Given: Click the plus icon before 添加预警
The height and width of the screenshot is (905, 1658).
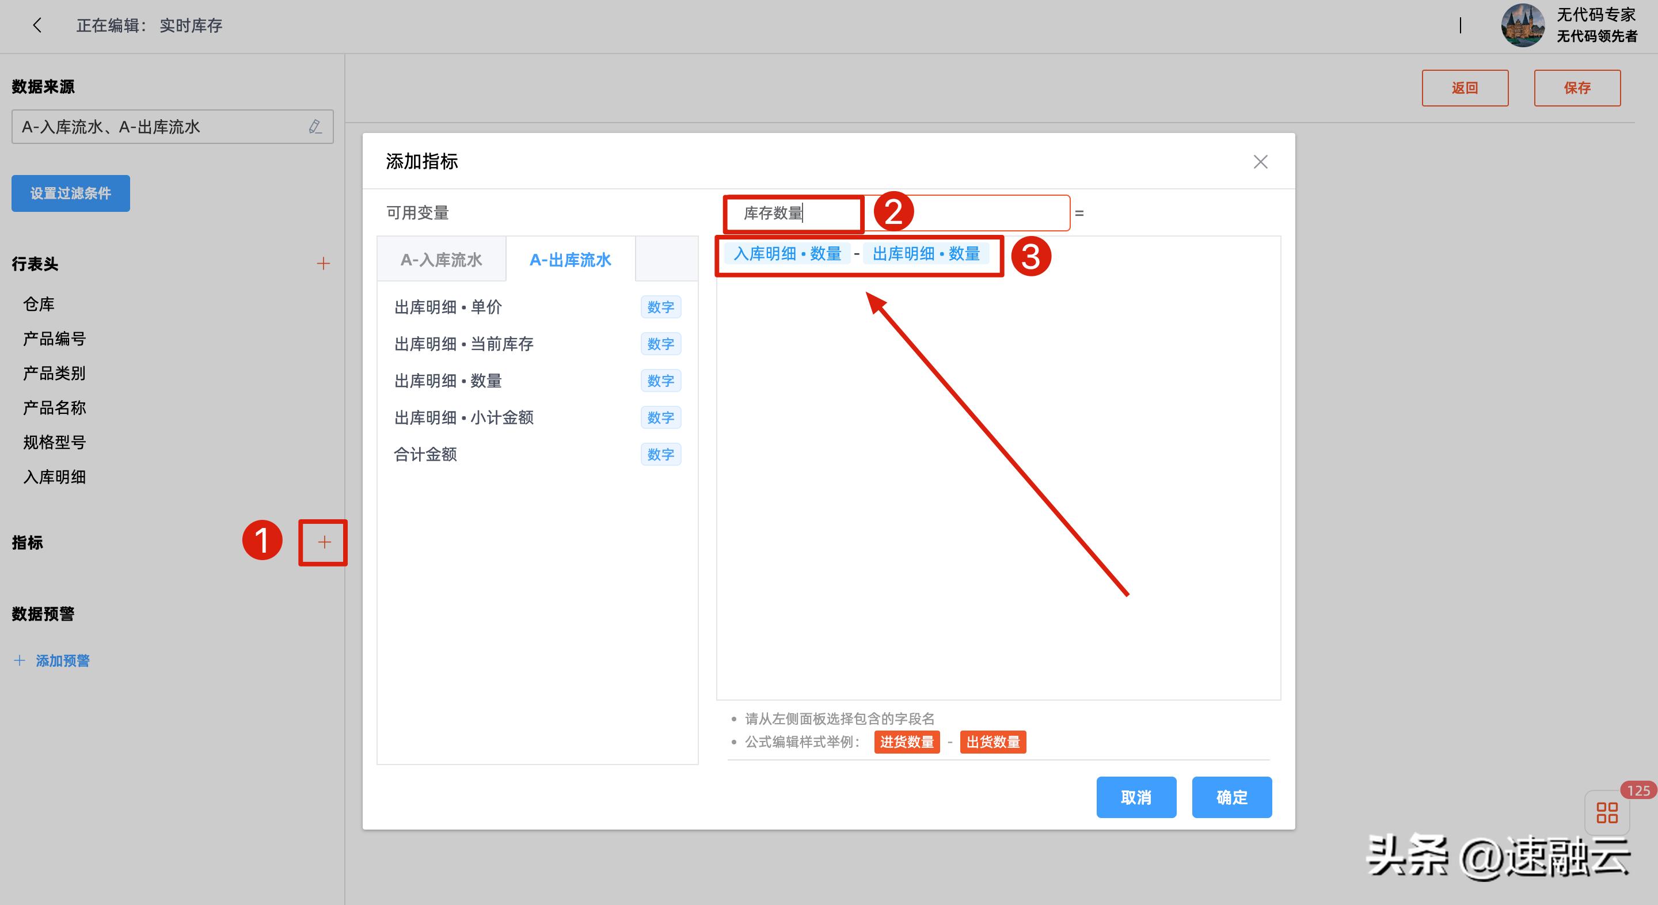Looking at the screenshot, I should (x=18, y=660).
